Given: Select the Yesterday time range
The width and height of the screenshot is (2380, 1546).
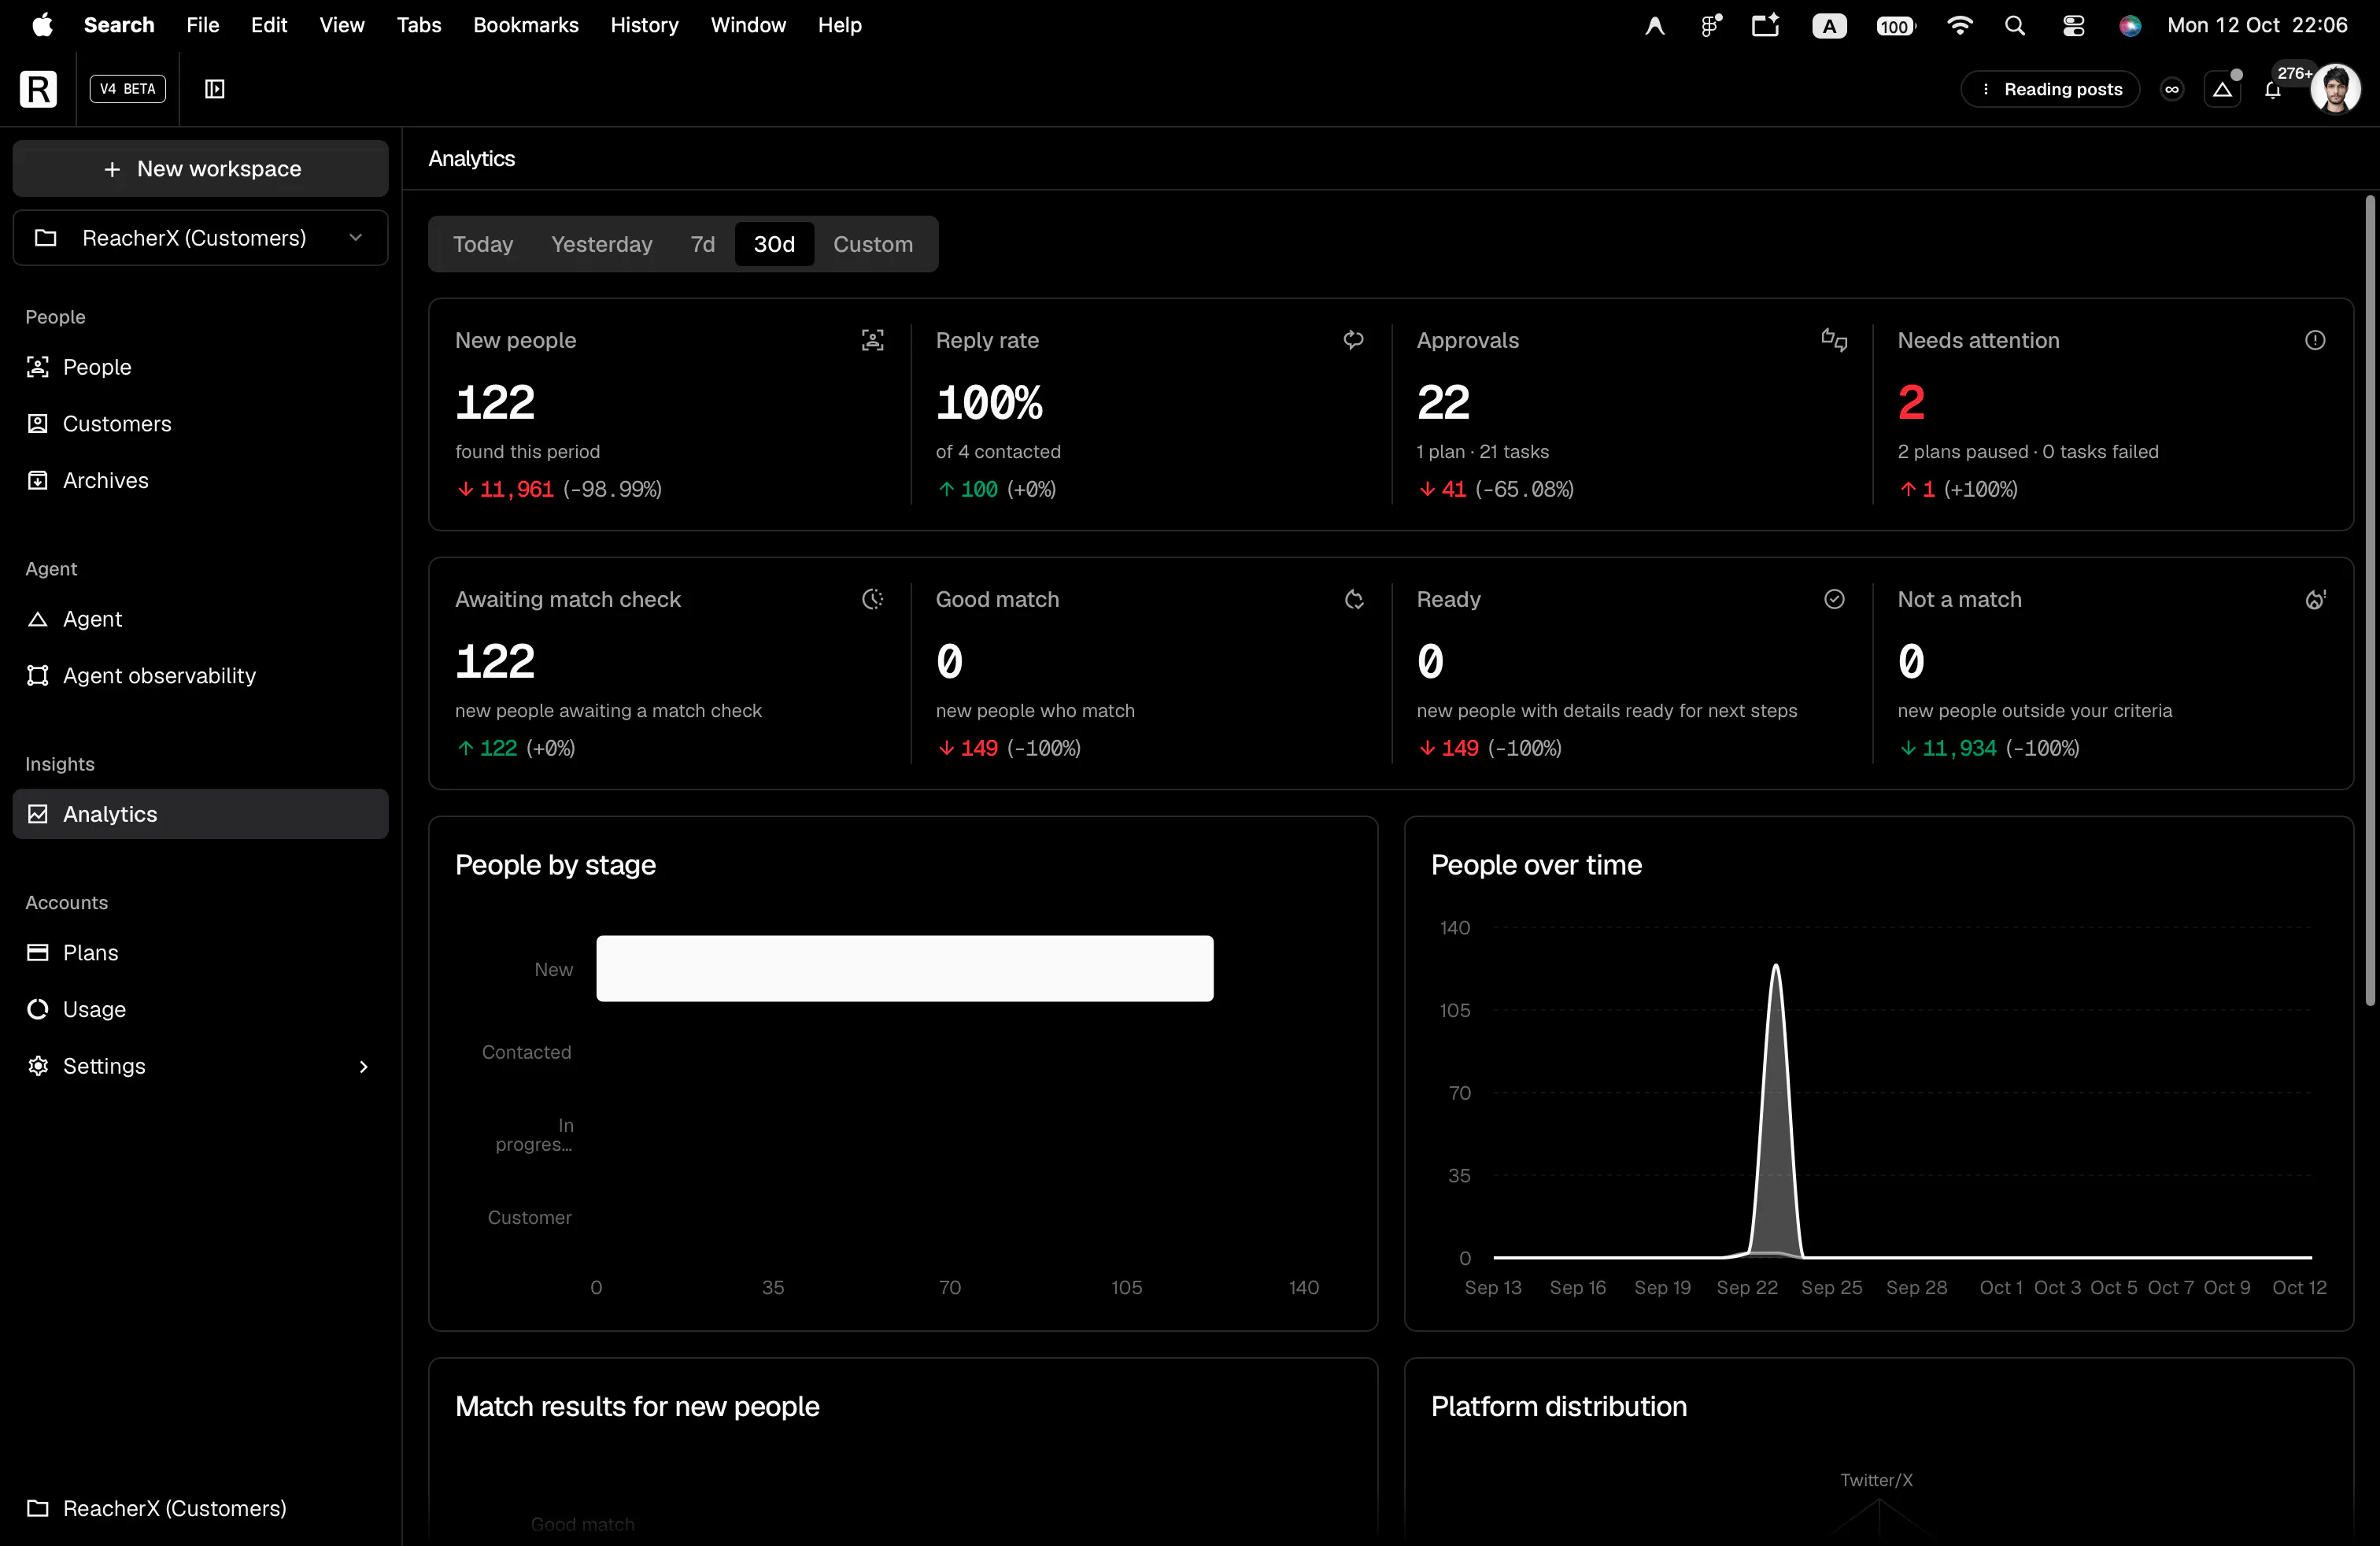Looking at the screenshot, I should point(602,244).
